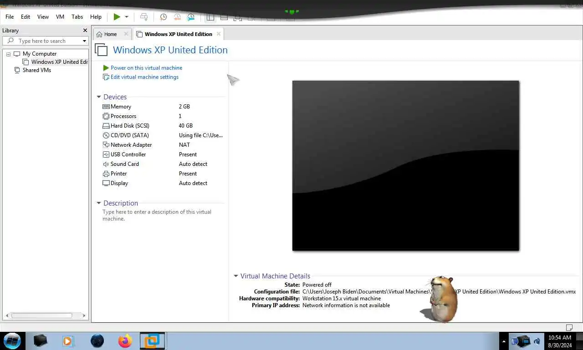Open the media player taskbar icon

pyautogui.click(x=67, y=341)
